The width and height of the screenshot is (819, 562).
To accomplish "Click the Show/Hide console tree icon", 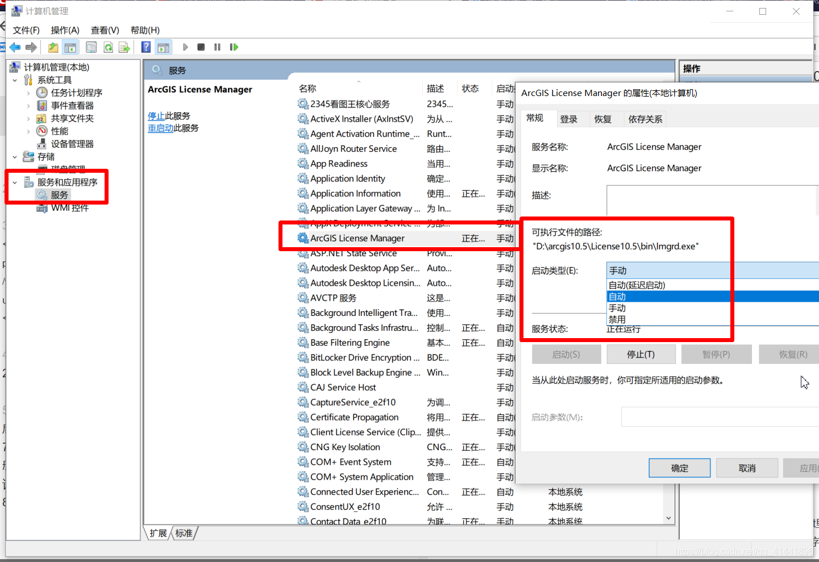I will (x=70, y=47).
